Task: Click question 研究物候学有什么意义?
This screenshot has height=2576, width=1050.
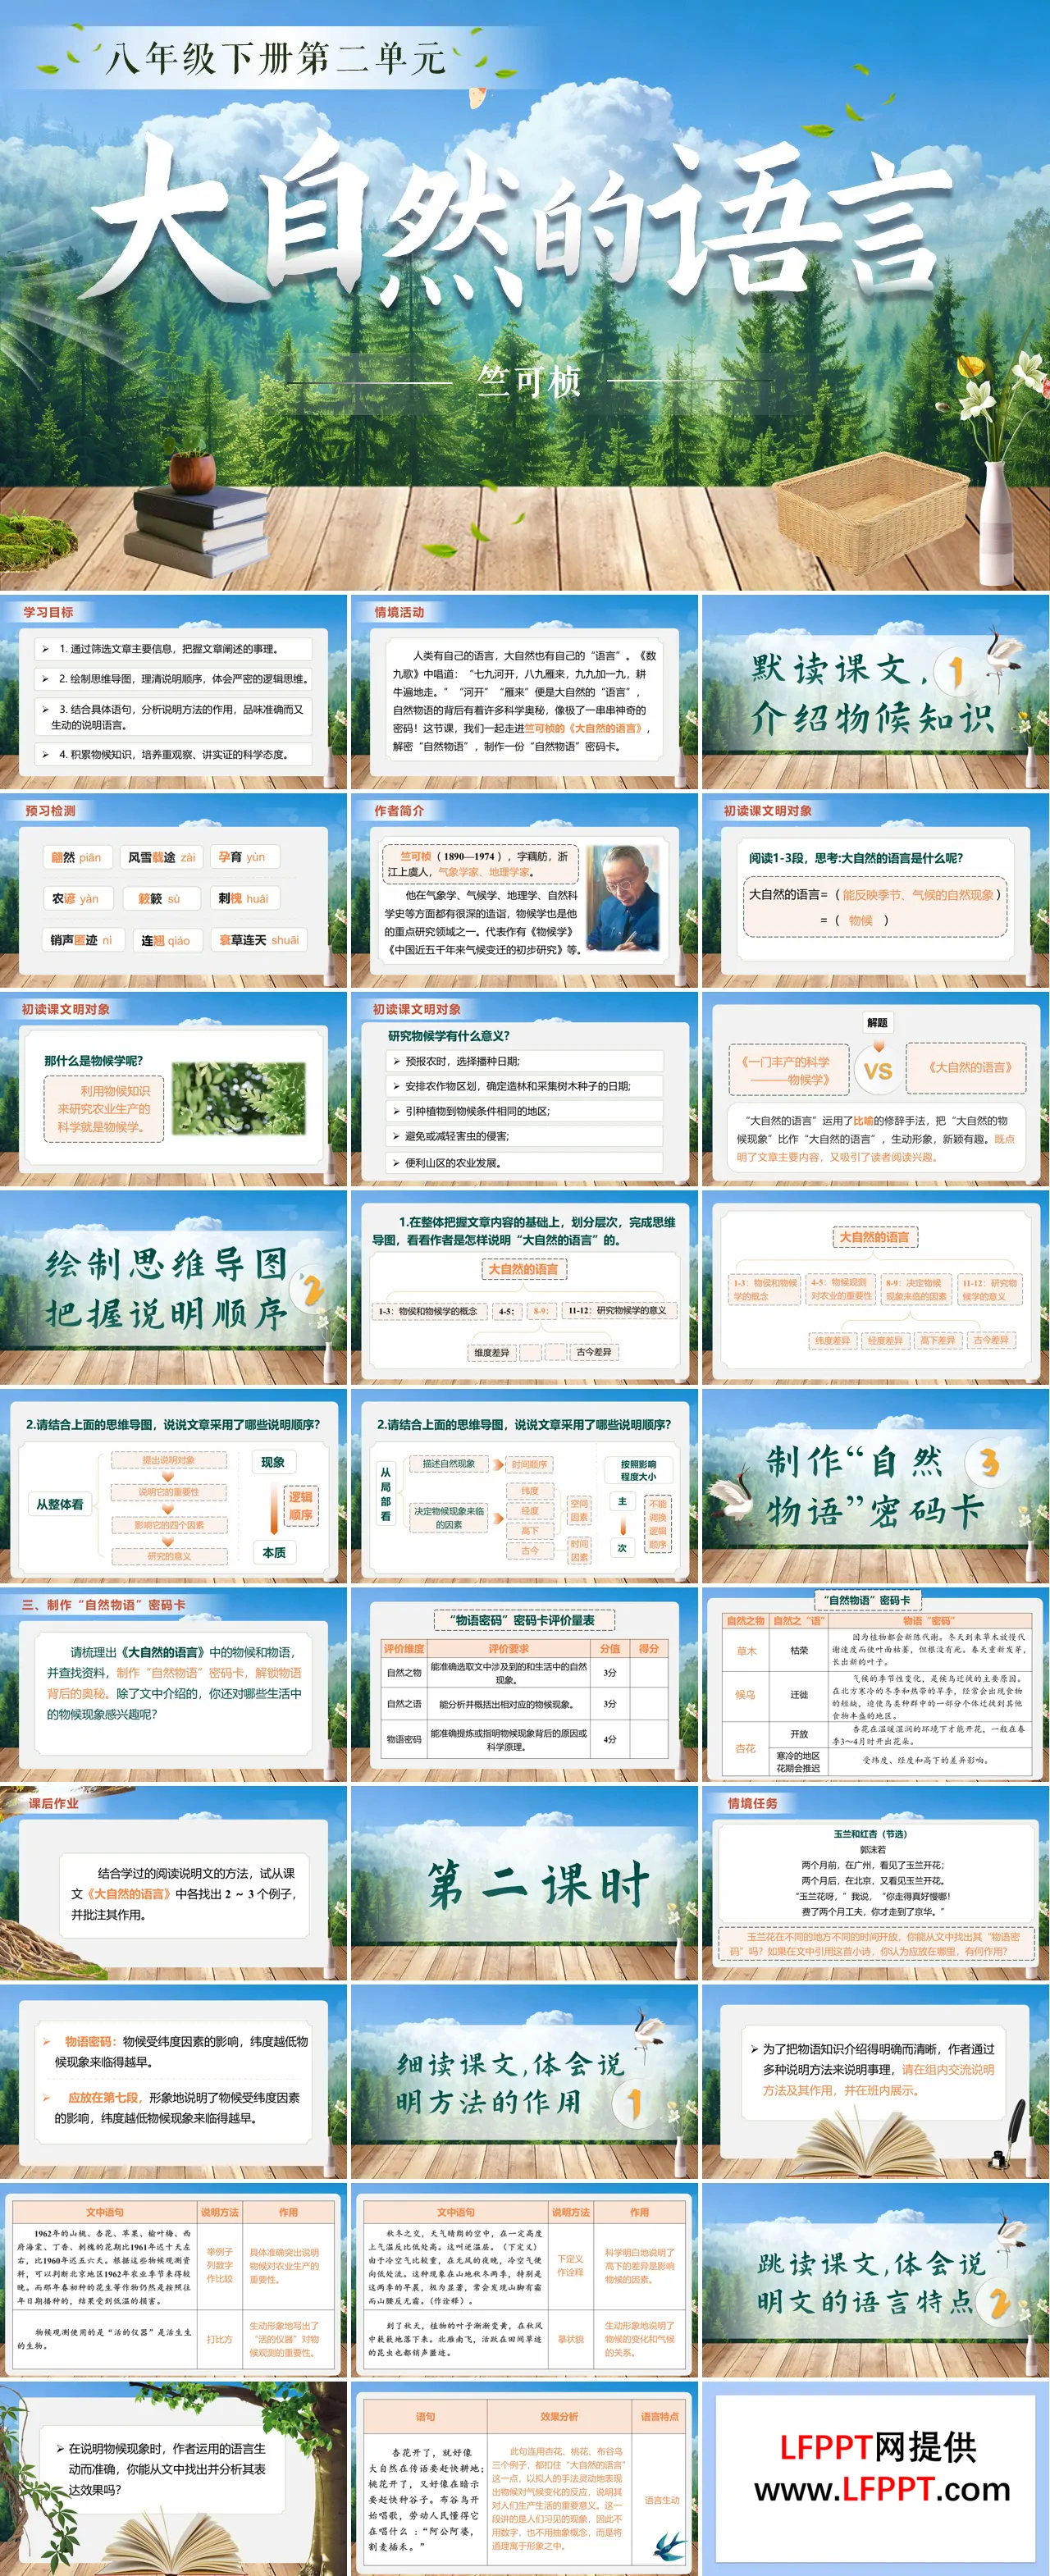Action: (x=449, y=1036)
